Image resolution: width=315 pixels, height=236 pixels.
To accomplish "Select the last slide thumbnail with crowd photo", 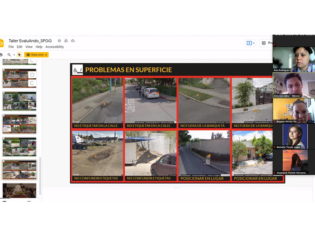I will coord(19,190).
